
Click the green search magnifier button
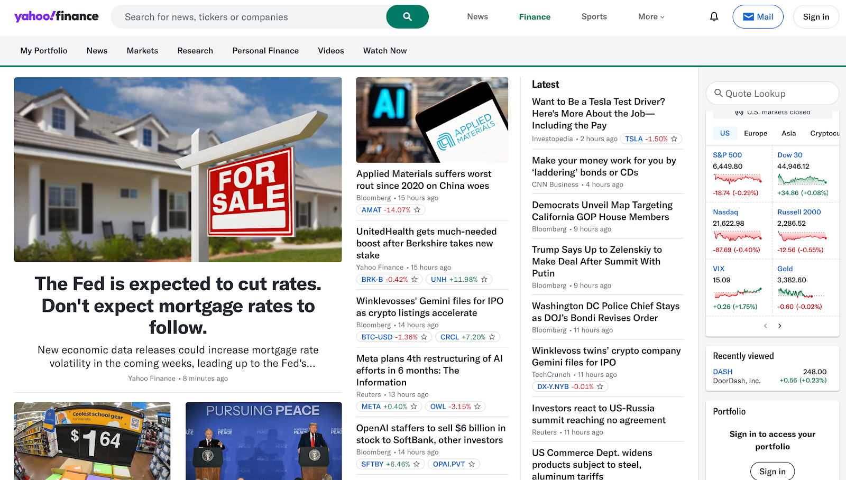click(407, 17)
